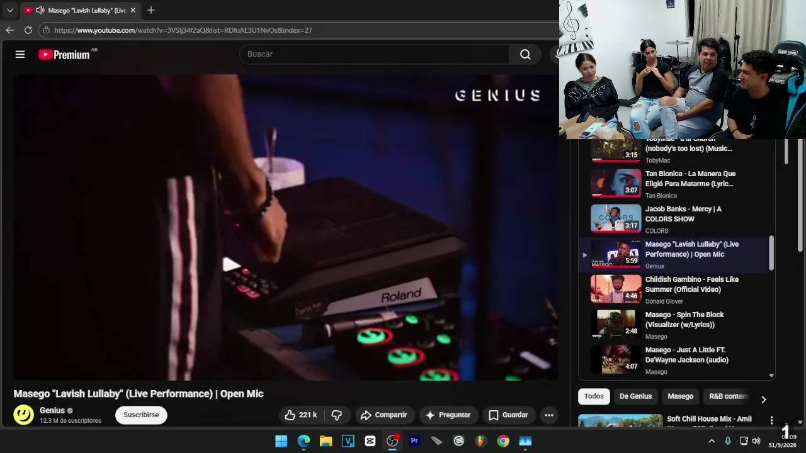Reload the current page
The height and width of the screenshot is (453, 806).
pyautogui.click(x=28, y=30)
